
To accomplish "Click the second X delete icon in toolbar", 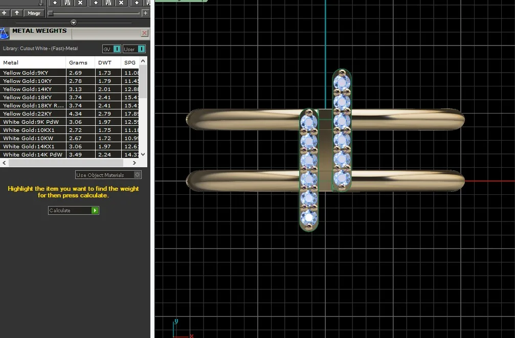I will 121,3.
